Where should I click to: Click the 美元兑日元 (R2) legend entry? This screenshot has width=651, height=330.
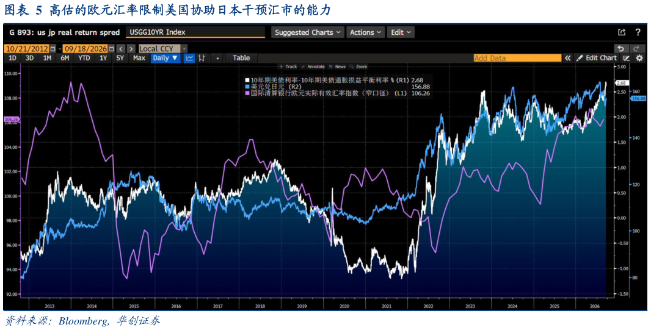click(276, 87)
